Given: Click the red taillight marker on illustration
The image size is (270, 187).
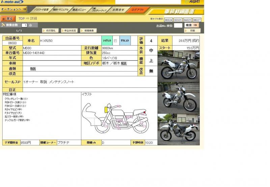Looking at the screenshot, I should [x=145, y=113].
